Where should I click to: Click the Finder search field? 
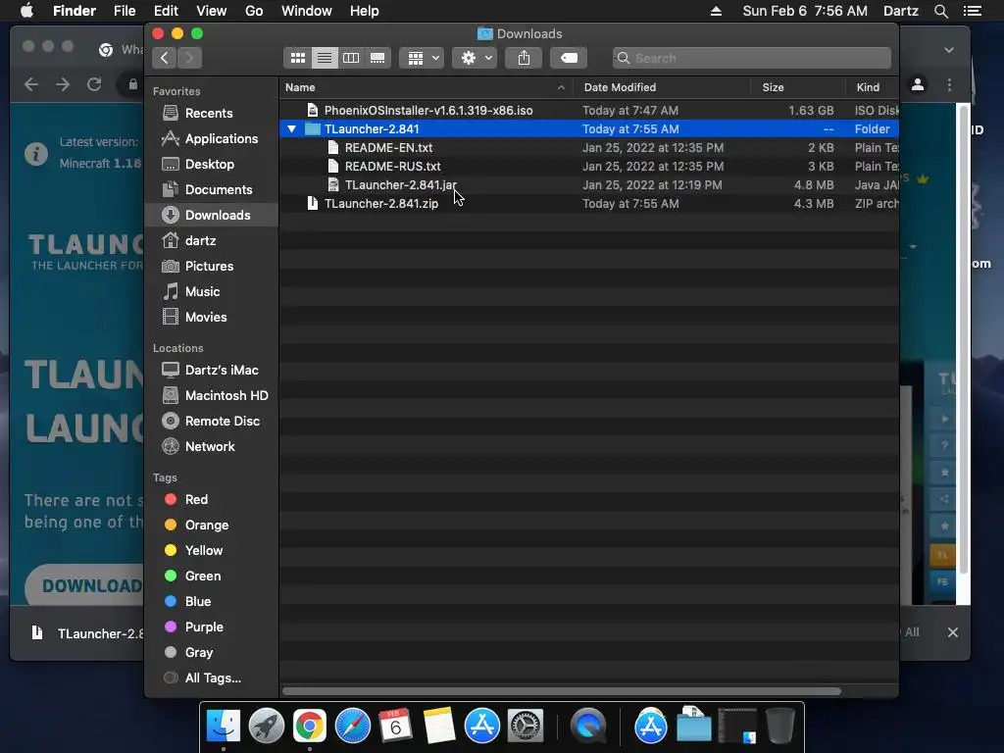click(x=752, y=58)
